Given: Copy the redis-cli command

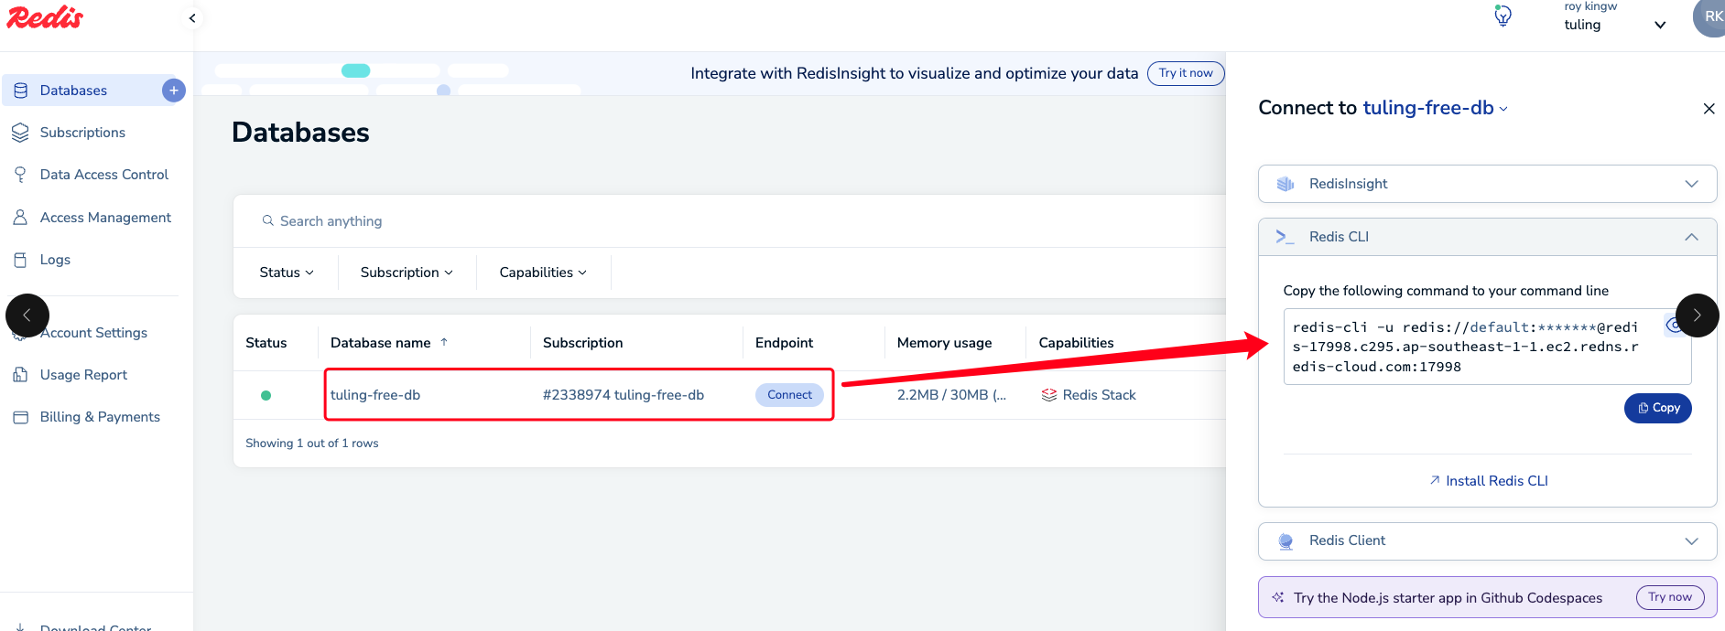Looking at the screenshot, I should point(1658,408).
